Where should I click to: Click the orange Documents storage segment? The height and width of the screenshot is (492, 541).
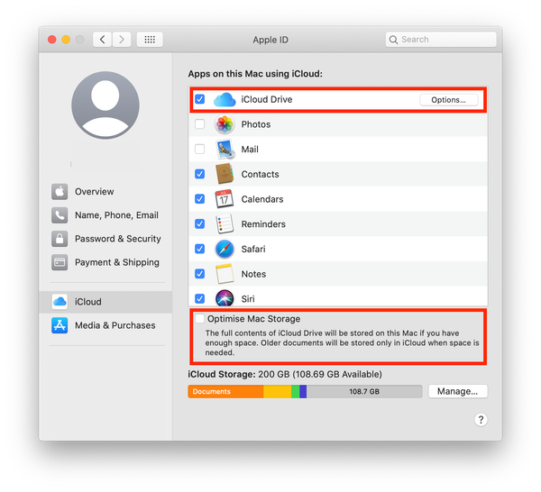[225, 392]
